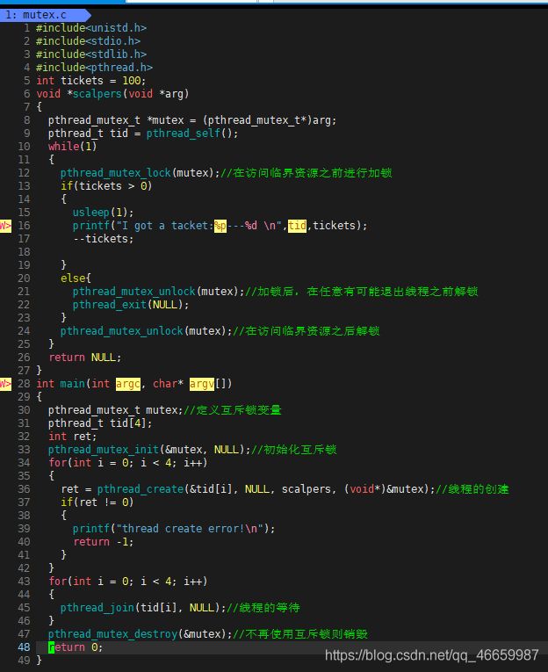Click 'return -1;' statement
This screenshot has width=548, height=672.
click(x=104, y=542)
